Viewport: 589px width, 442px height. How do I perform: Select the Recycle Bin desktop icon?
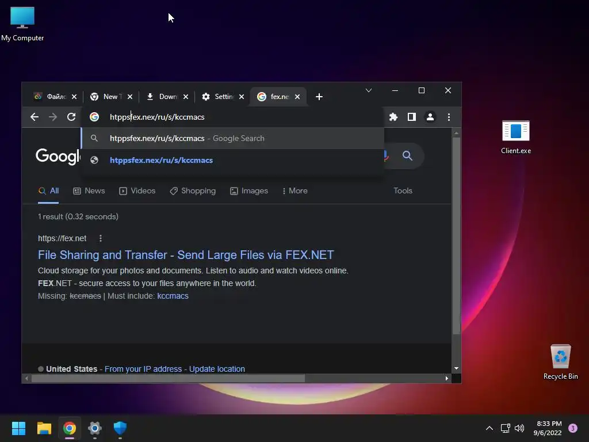click(x=560, y=363)
